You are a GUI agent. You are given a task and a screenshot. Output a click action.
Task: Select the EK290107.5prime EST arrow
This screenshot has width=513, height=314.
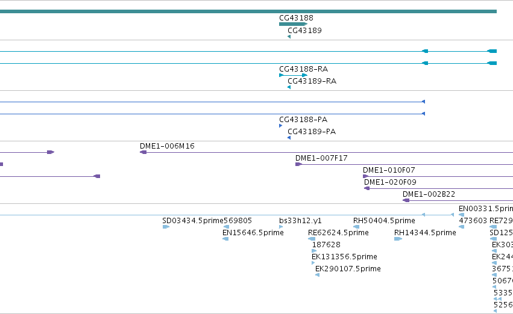pyautogui.click(x=317, y=275)
